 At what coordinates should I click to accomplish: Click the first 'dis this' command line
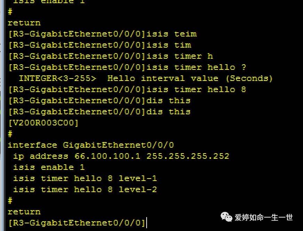(99, 101)
